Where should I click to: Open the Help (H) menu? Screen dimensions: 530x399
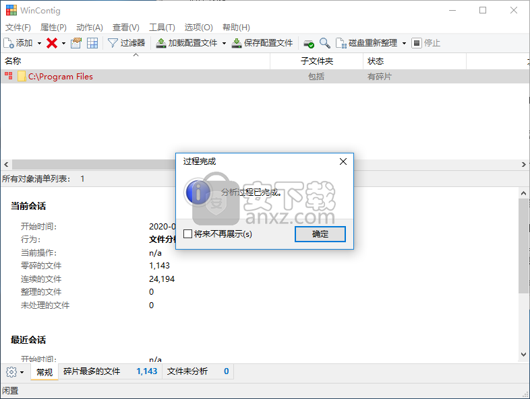pos(236,28)
